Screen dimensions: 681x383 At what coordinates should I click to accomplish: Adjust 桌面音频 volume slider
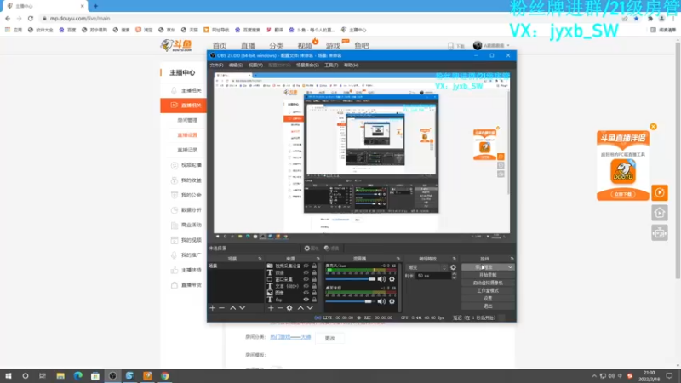pyautogui.click(x=351, y=301)
